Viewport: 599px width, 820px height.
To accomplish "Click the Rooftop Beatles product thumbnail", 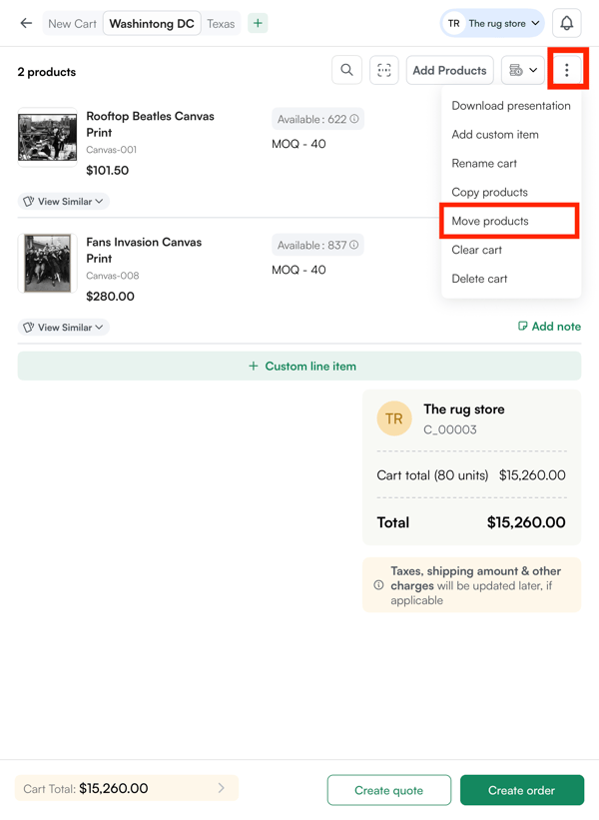I will coord(47,138).
